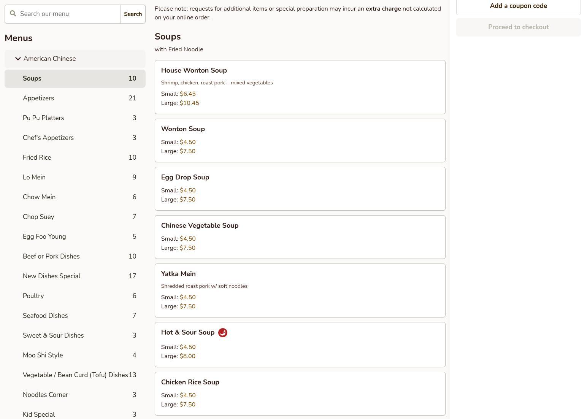
Task: Choose the Chinese Vegetable Soup item
Action: tap(300, 237)
